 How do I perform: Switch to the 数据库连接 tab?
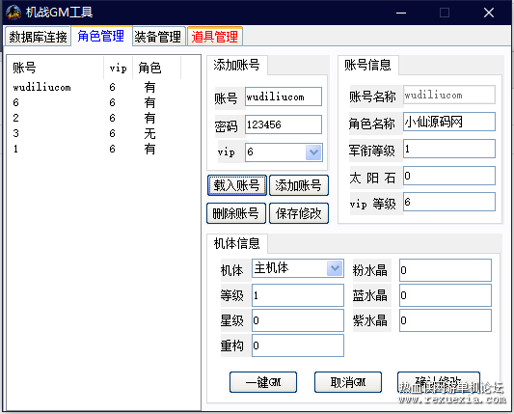38,36
